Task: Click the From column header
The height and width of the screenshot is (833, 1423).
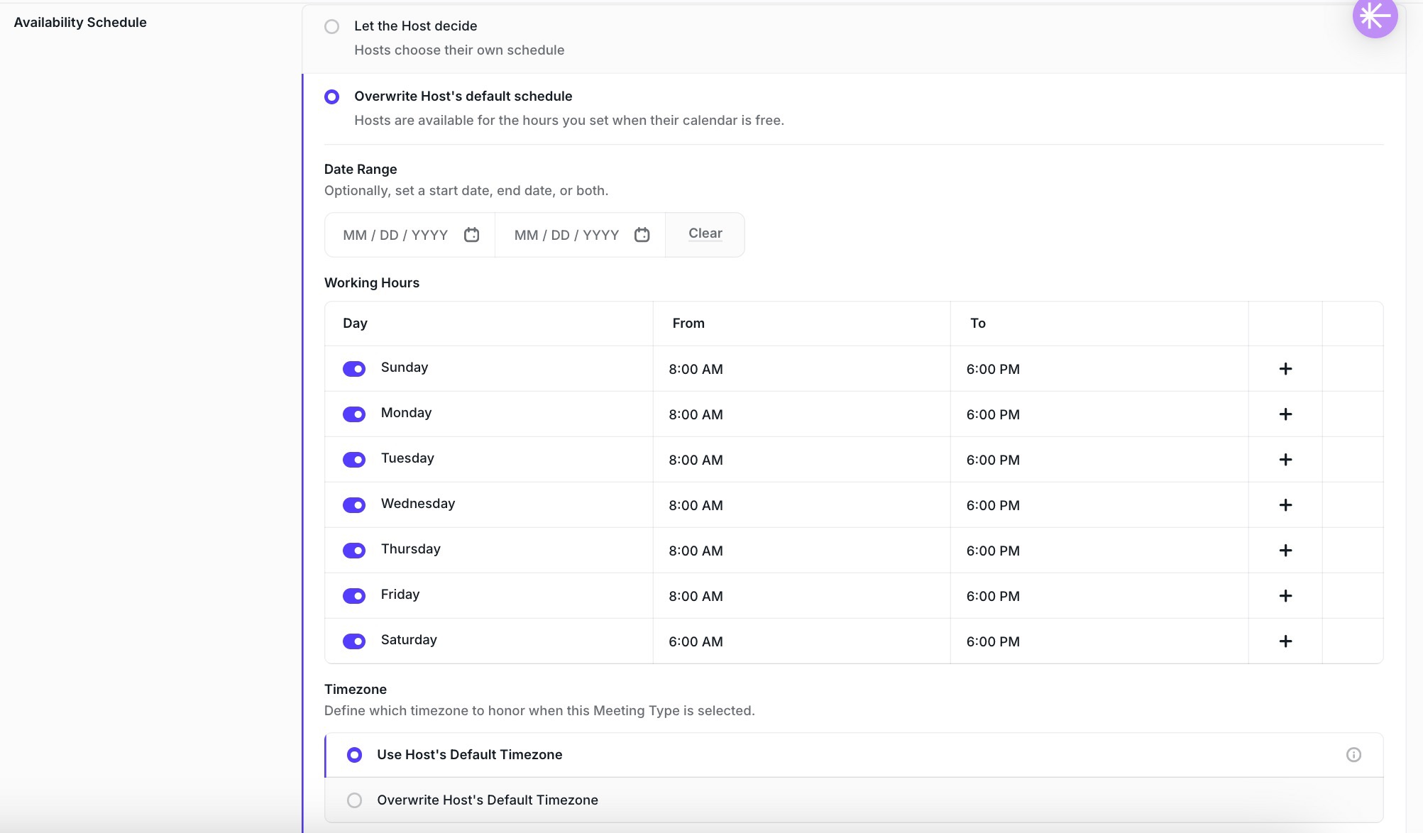Action: pos(688,324)
